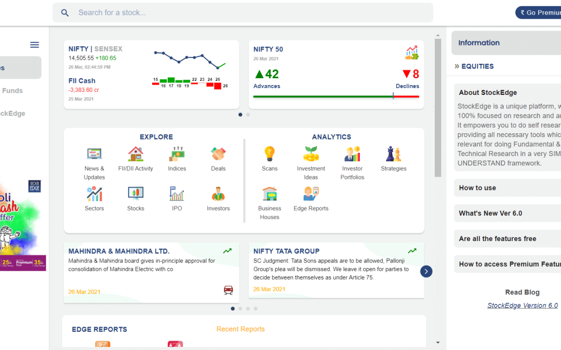Select third news carousel dot
Image resolution: width=561 pixels, height=350 pixels.
point(248,309)
